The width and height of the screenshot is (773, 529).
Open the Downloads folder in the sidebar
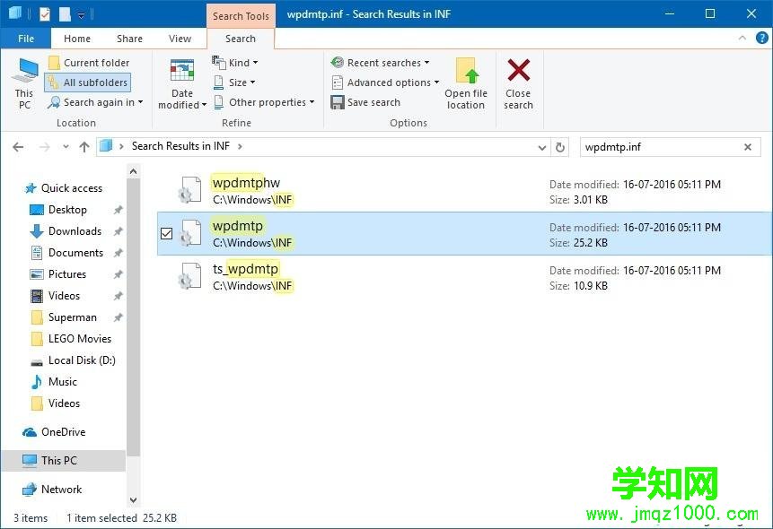75,230
